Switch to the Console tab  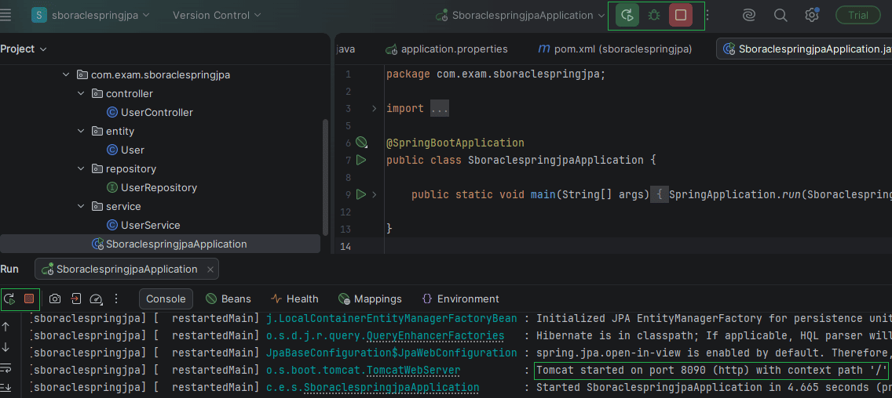pyautogui.click(x=166, y=298)
